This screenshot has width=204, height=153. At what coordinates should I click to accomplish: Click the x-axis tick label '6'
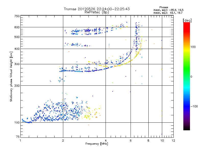click(x=131, y=141)
